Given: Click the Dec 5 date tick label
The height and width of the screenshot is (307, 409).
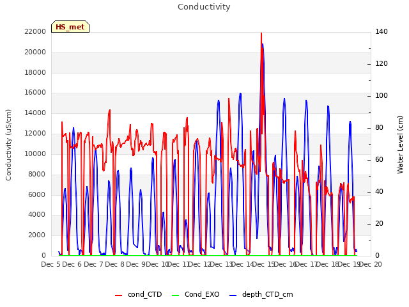Looking at the screenshot, I should coord(50,264).
